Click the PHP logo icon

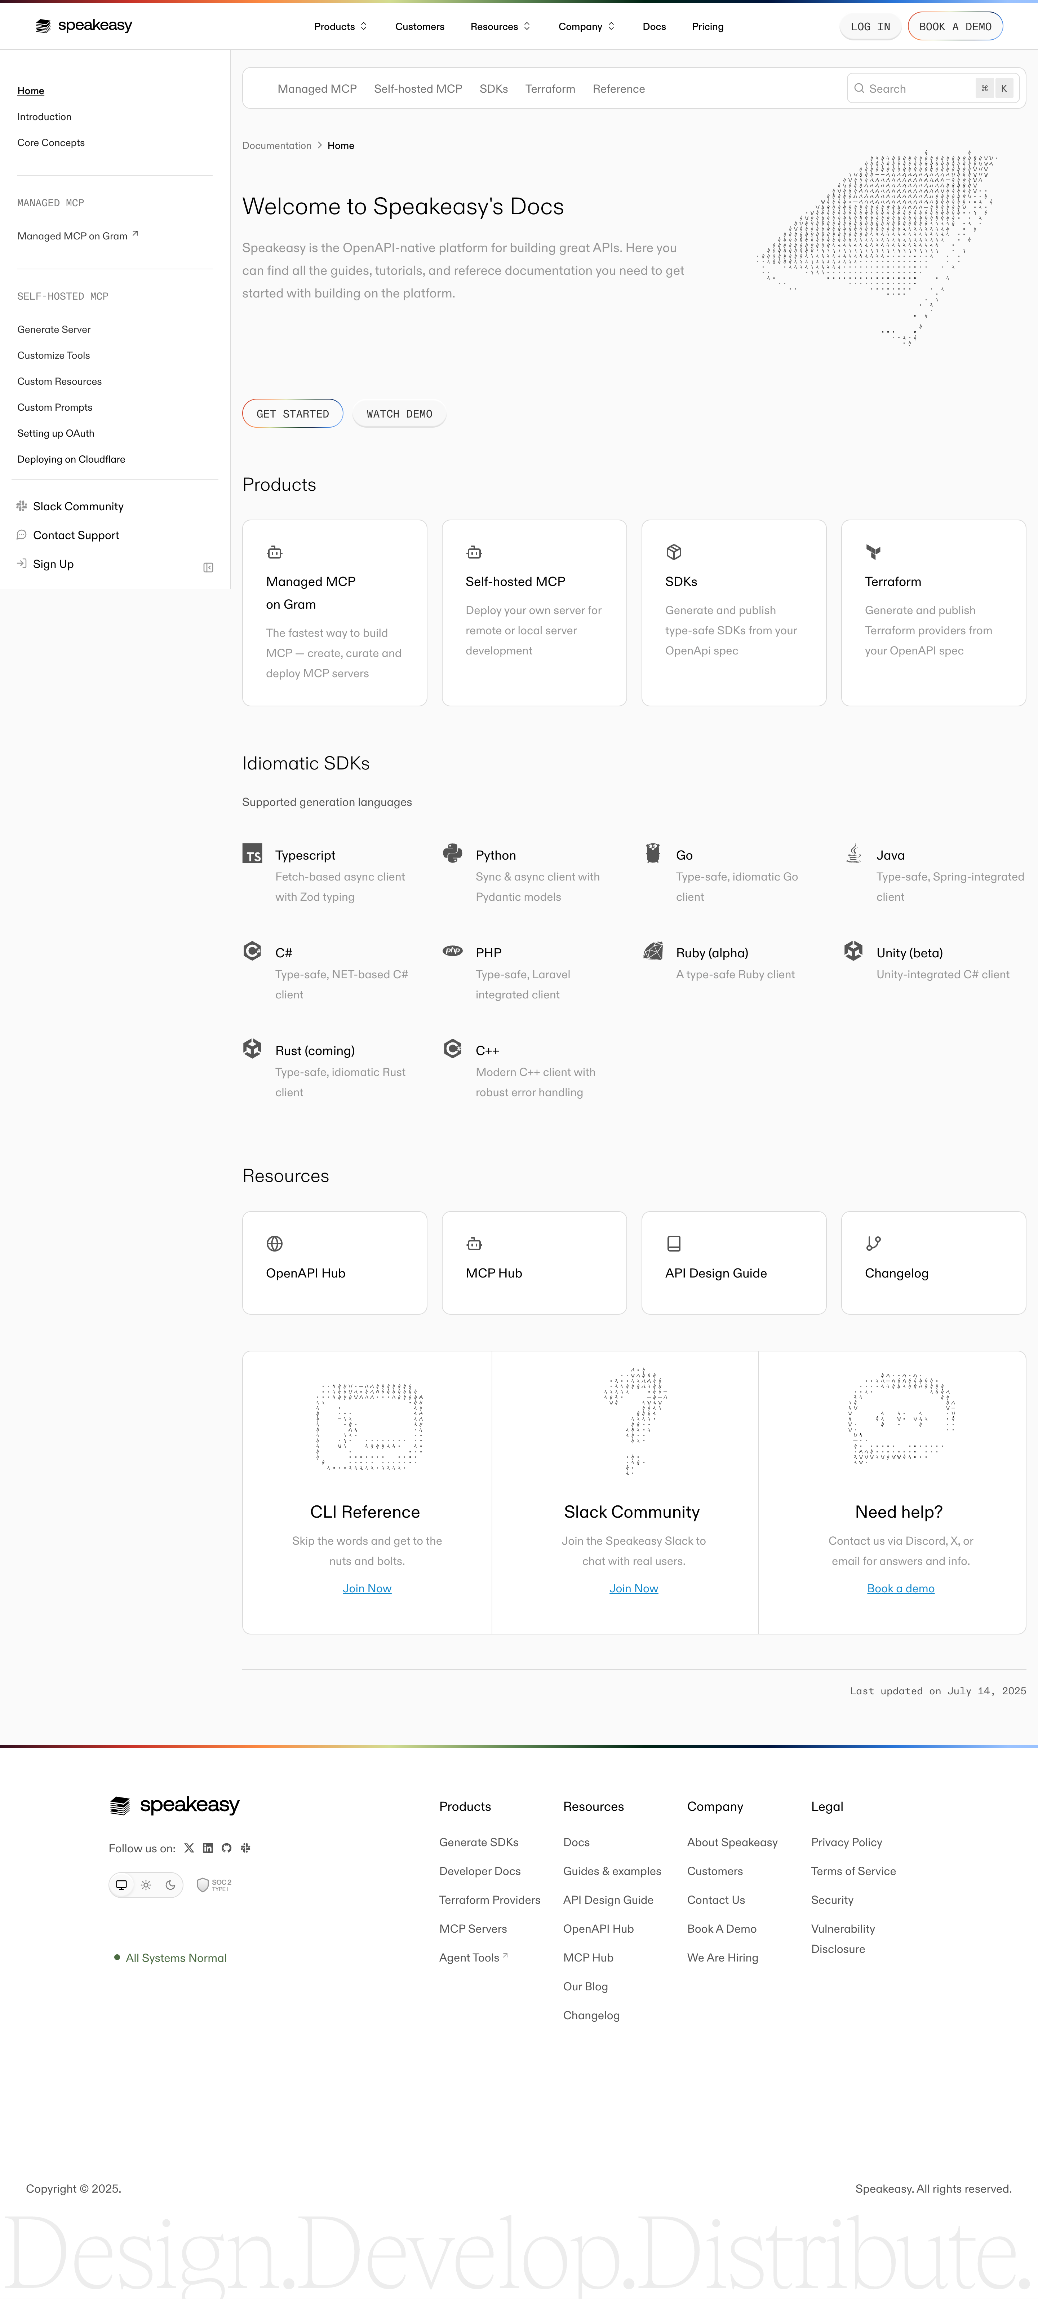pyautogui.click(x=453, y=950)
